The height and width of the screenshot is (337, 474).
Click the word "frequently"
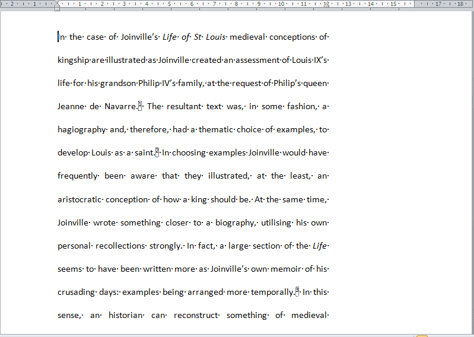78,176
